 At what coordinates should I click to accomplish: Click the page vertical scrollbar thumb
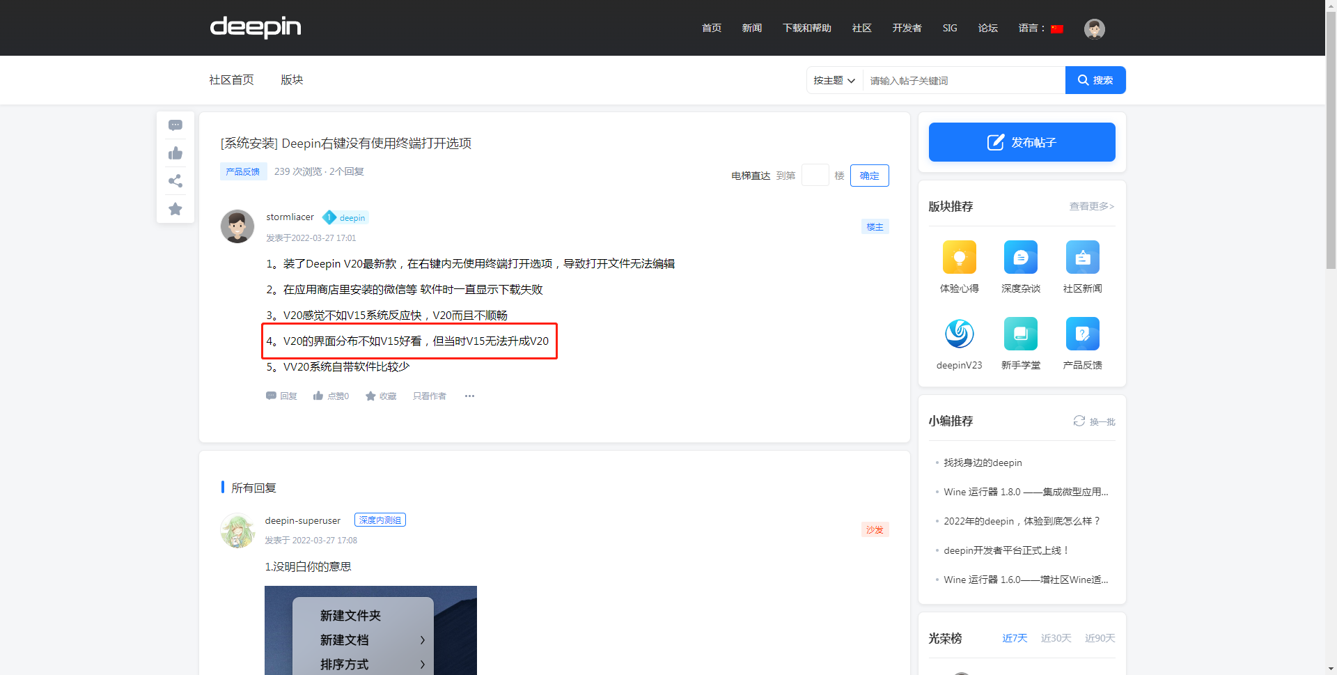[1331, 139]
